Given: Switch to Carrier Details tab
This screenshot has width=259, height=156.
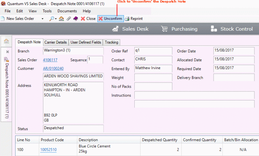Looking at the screenshot, I should pyautogui.click(x=55, y=42).
